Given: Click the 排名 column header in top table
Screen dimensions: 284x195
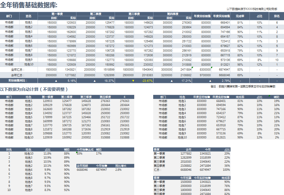Looking at the screenshot, I should [277, 16].
